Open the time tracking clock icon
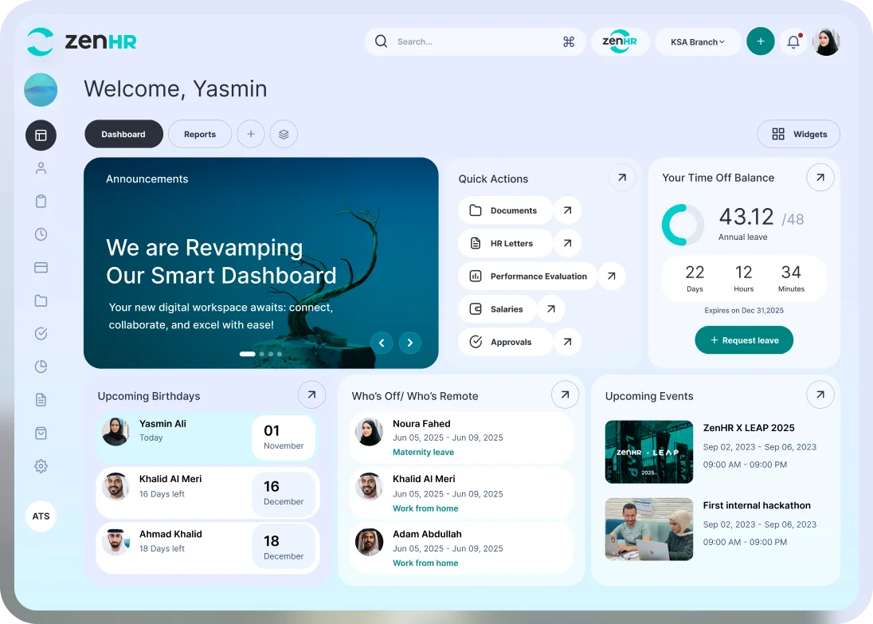The height and width of the screenshot is (624, 873). click(x=41, y=234)
